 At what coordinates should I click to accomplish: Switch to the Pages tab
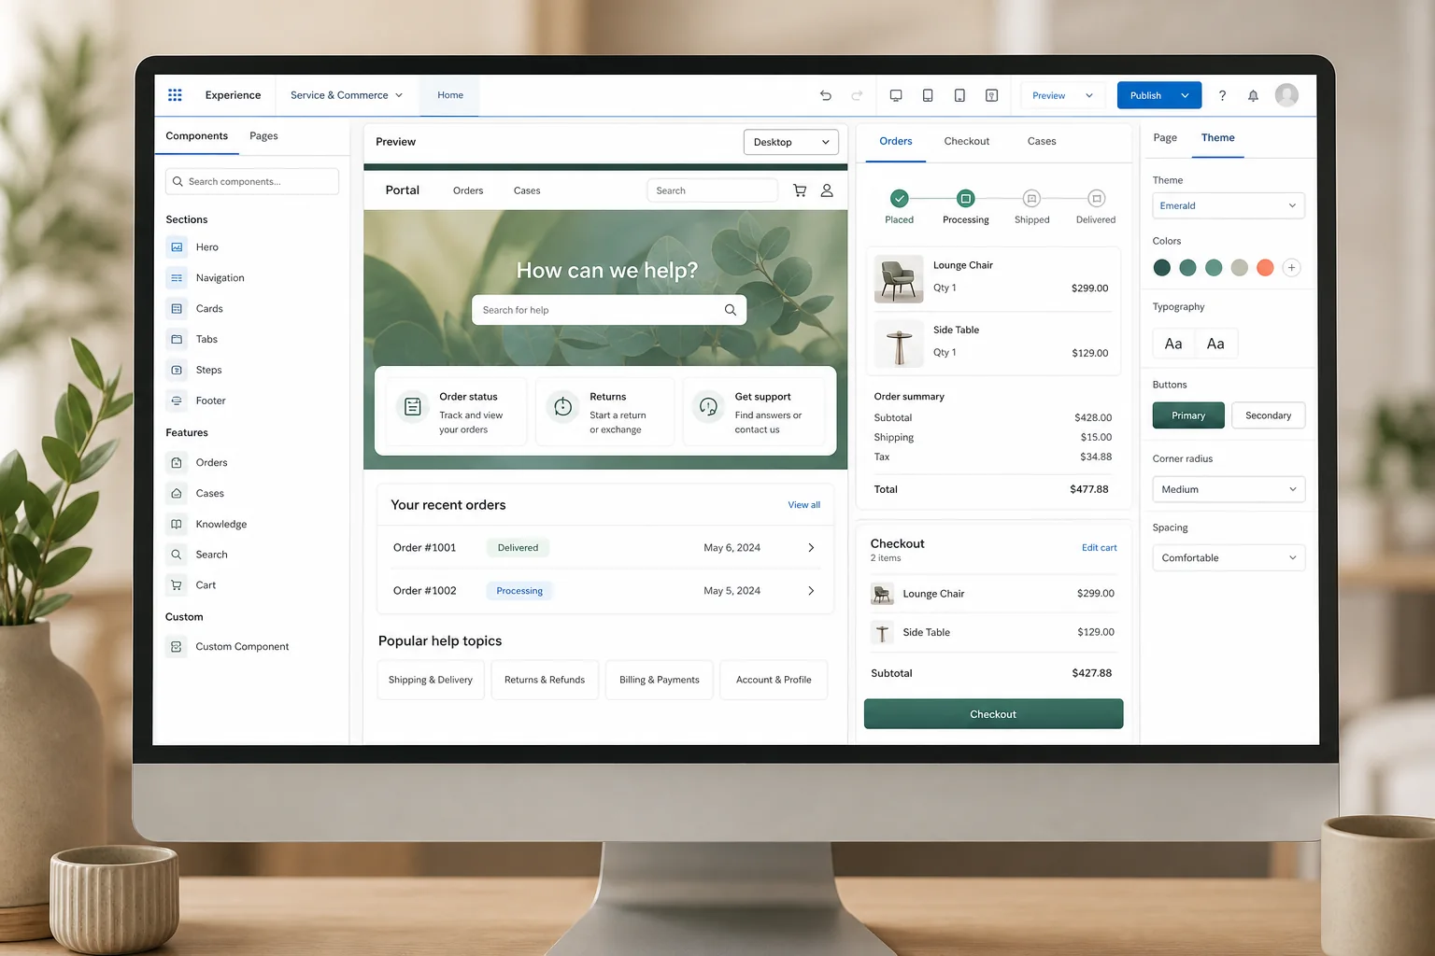(x=263, y=136)
